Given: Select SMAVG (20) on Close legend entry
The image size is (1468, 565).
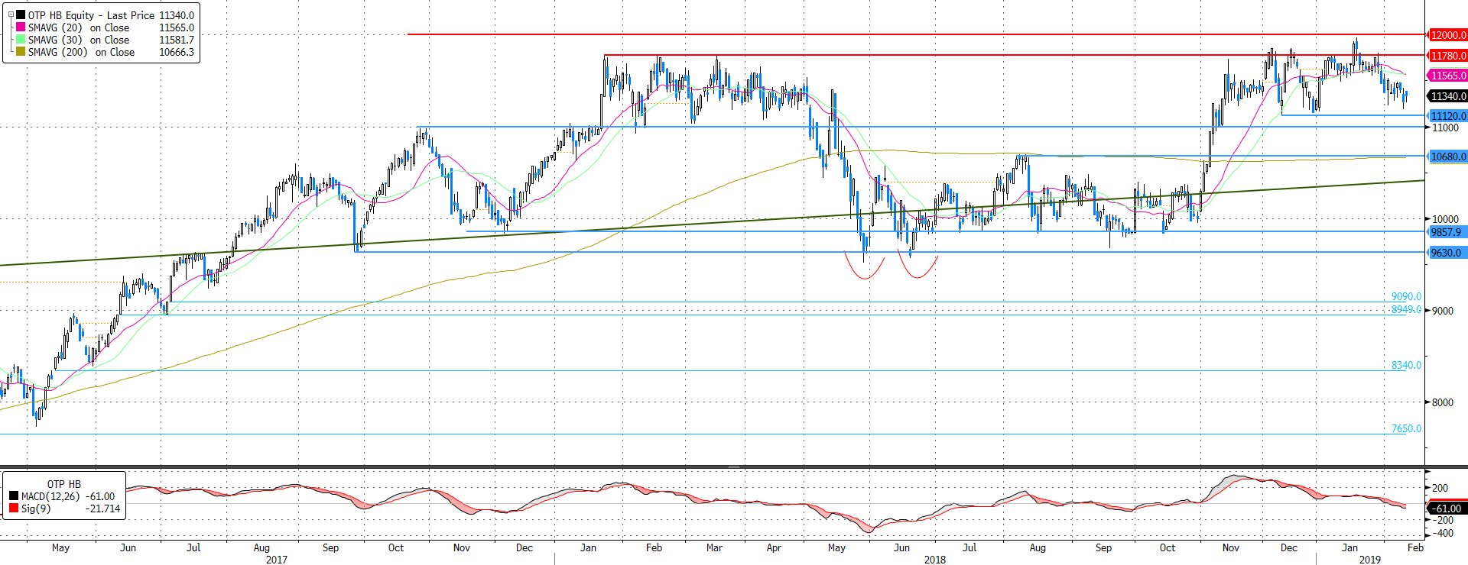Looking at the screenshot, I should click(x=79, y=27).
